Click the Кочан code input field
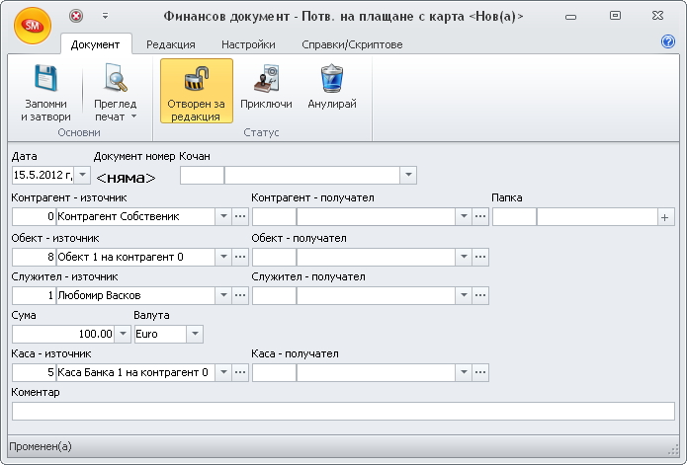The height and width of the screenshot is (465, 687). [202, 175]
